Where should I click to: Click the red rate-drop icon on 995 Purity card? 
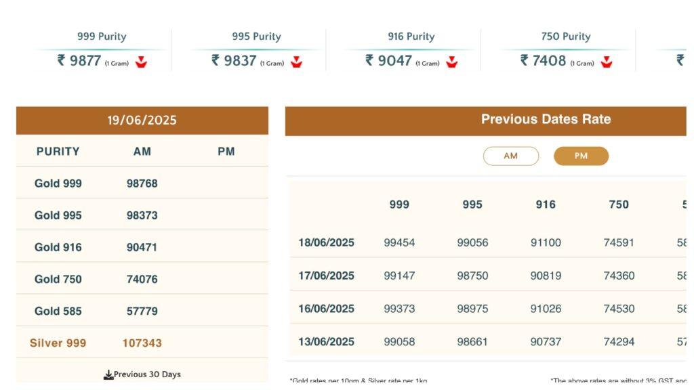pos(297,62)
